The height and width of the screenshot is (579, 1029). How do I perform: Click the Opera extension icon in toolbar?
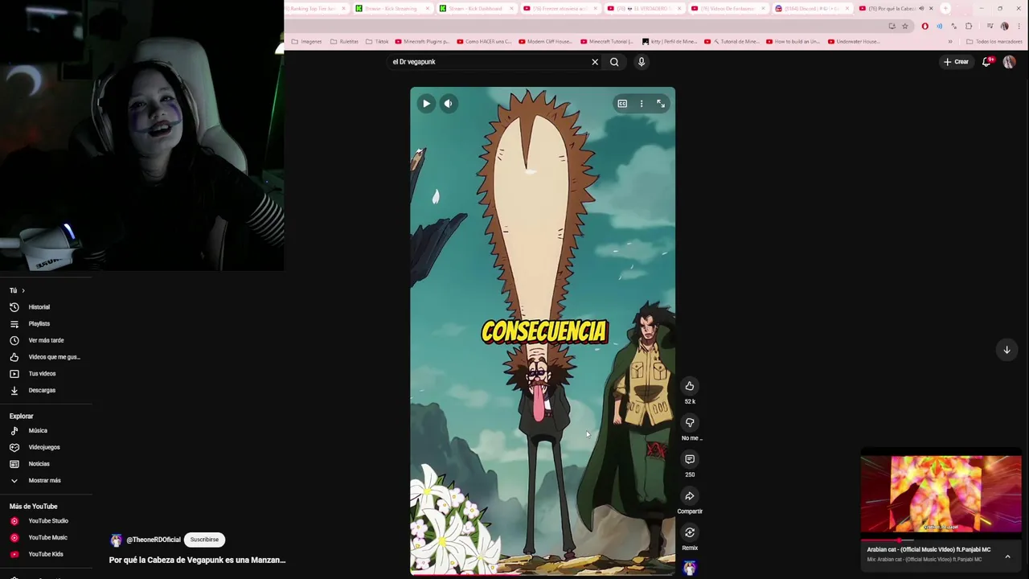924,26
